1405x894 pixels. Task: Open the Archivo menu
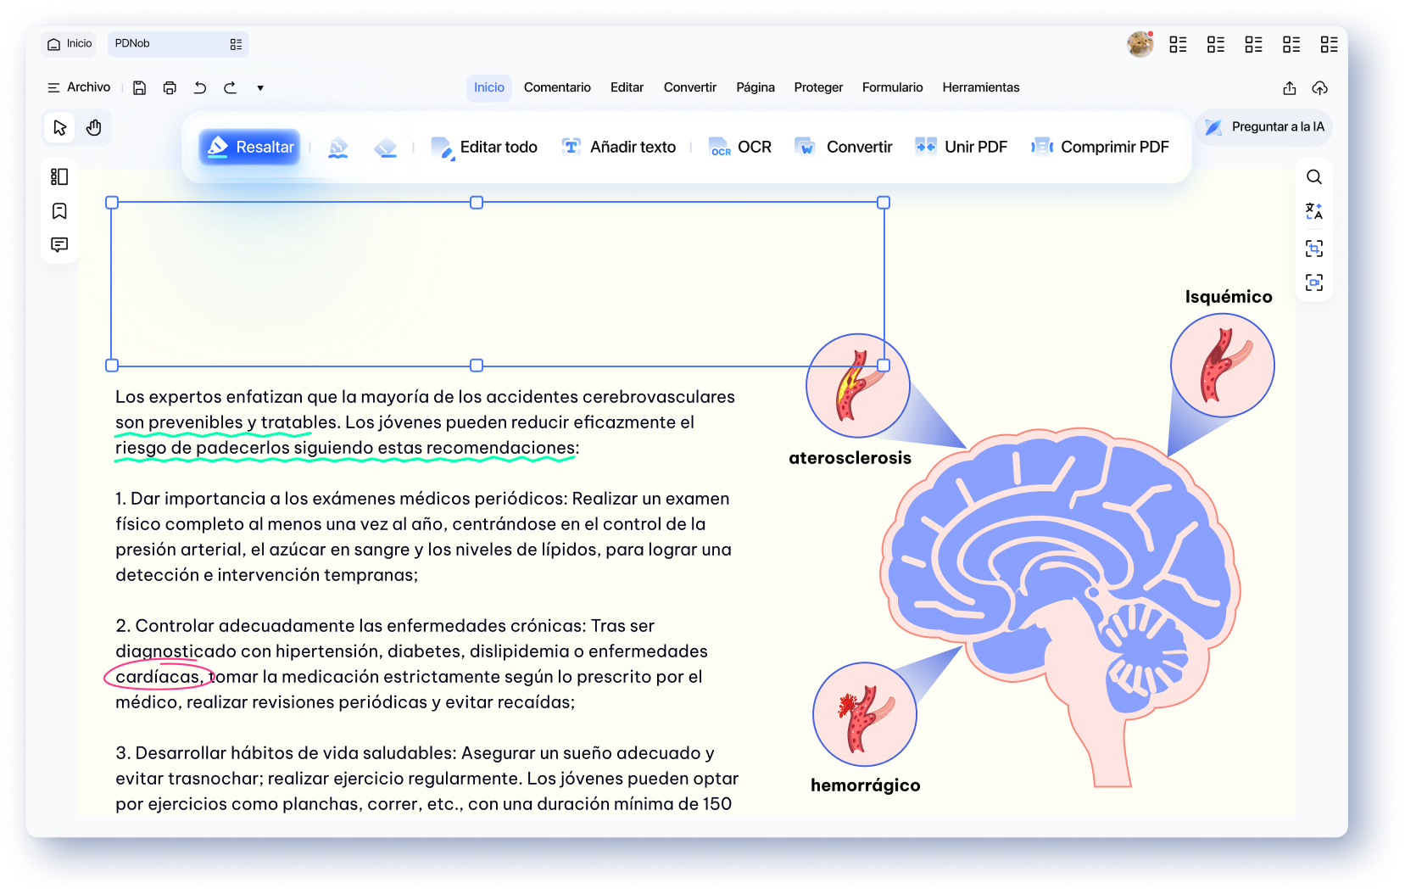79,87
